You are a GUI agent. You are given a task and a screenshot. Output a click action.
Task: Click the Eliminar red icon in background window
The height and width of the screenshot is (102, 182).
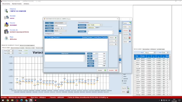(130, 31)
